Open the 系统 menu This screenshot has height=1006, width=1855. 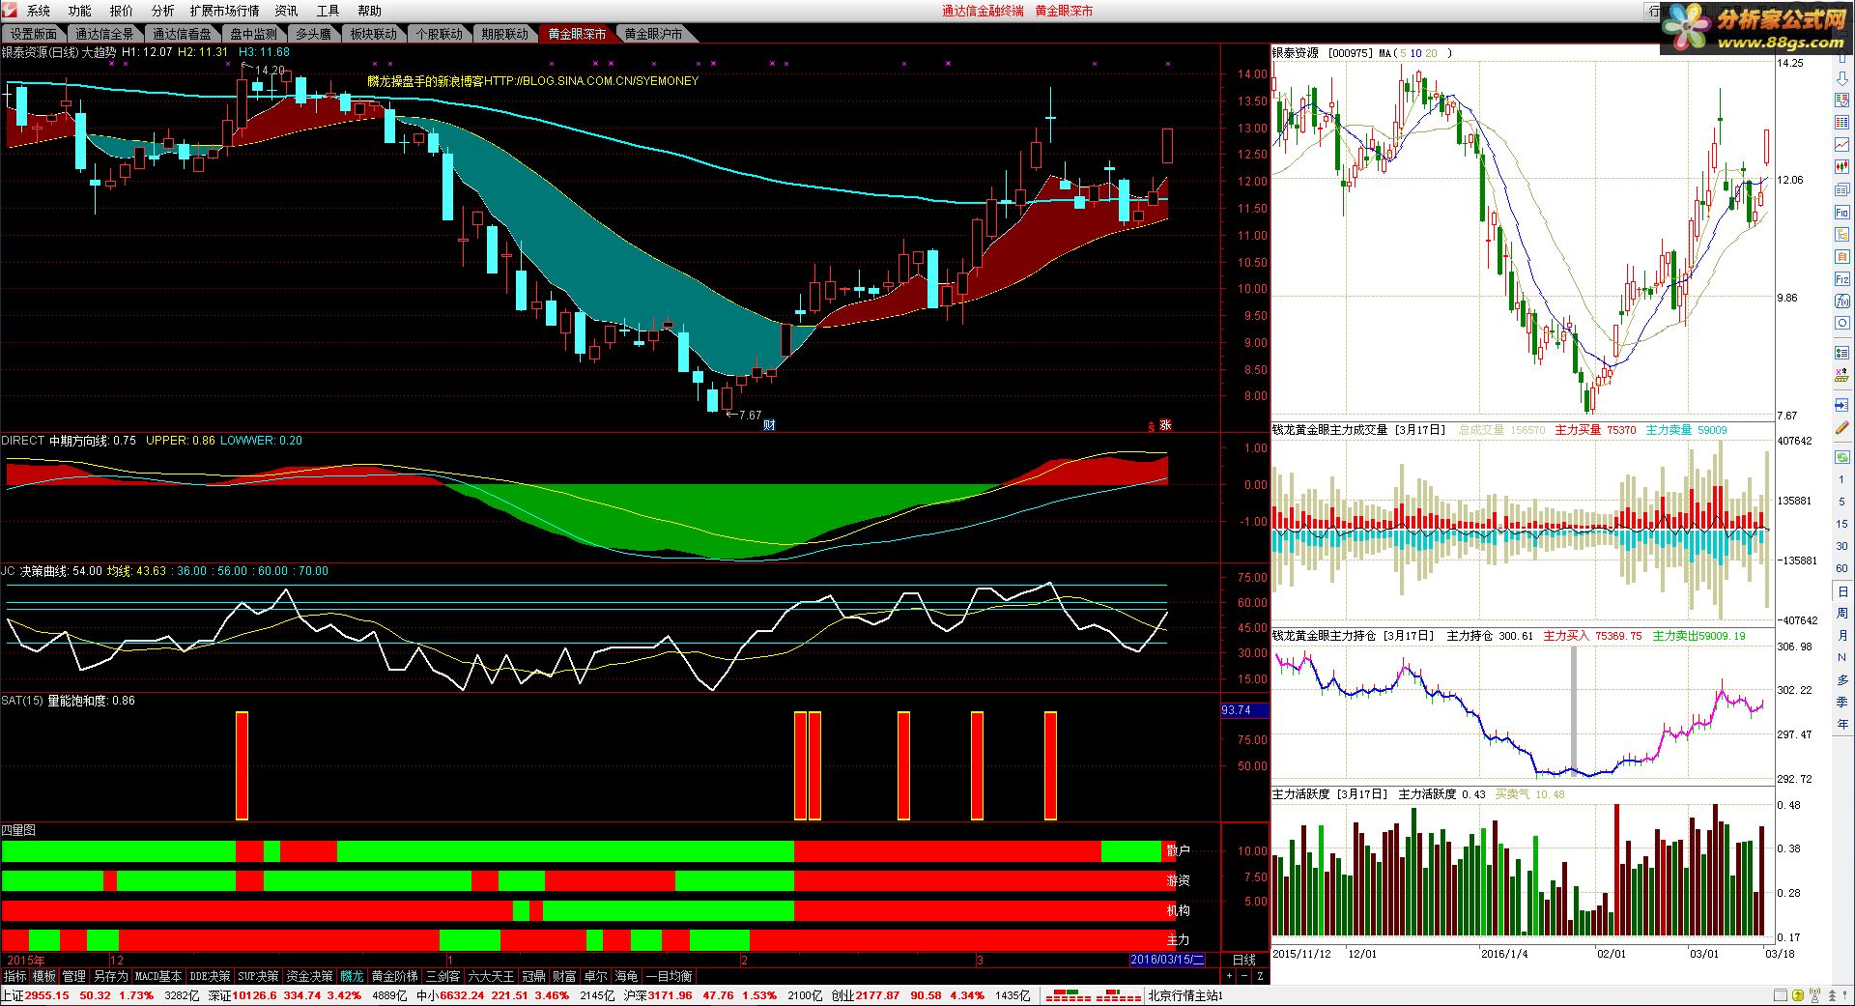[x=39, y=11]
